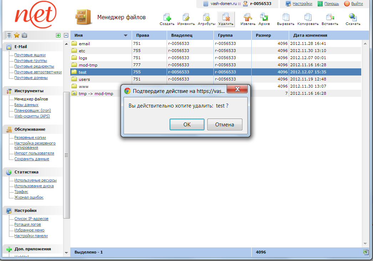Open the Имя column sort dropdown arrow
This screenshot has width=373, height=261.
pos(126,36)
